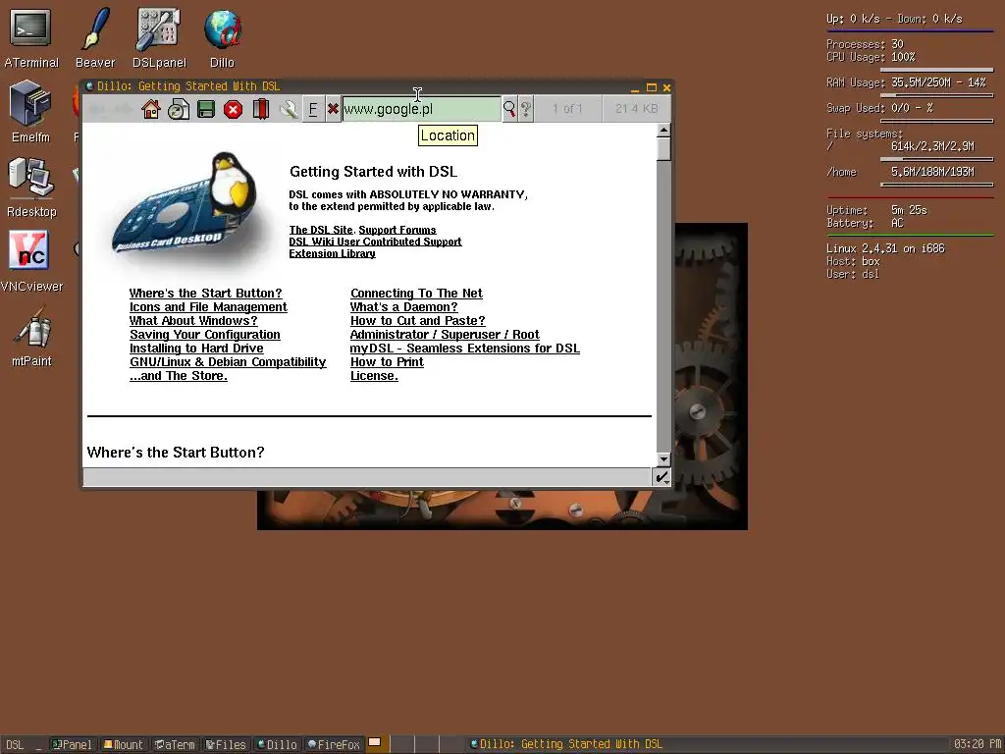Screen dimensions: 1005x754
Task: Click the Dillo window title bar text
Action: click(x=188, y=86)
